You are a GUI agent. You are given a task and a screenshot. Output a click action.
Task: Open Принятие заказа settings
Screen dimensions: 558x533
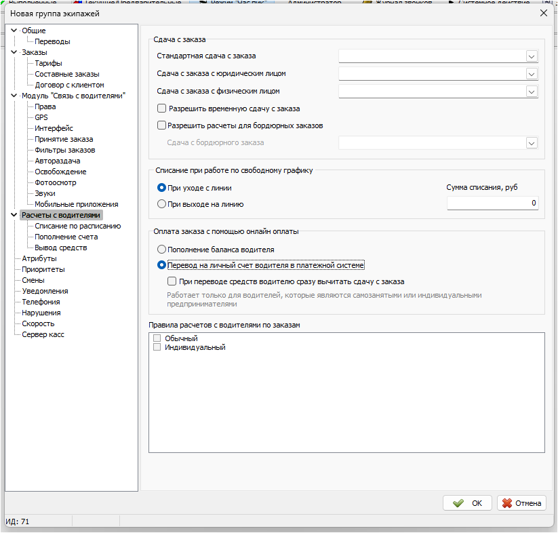[64, 139]
